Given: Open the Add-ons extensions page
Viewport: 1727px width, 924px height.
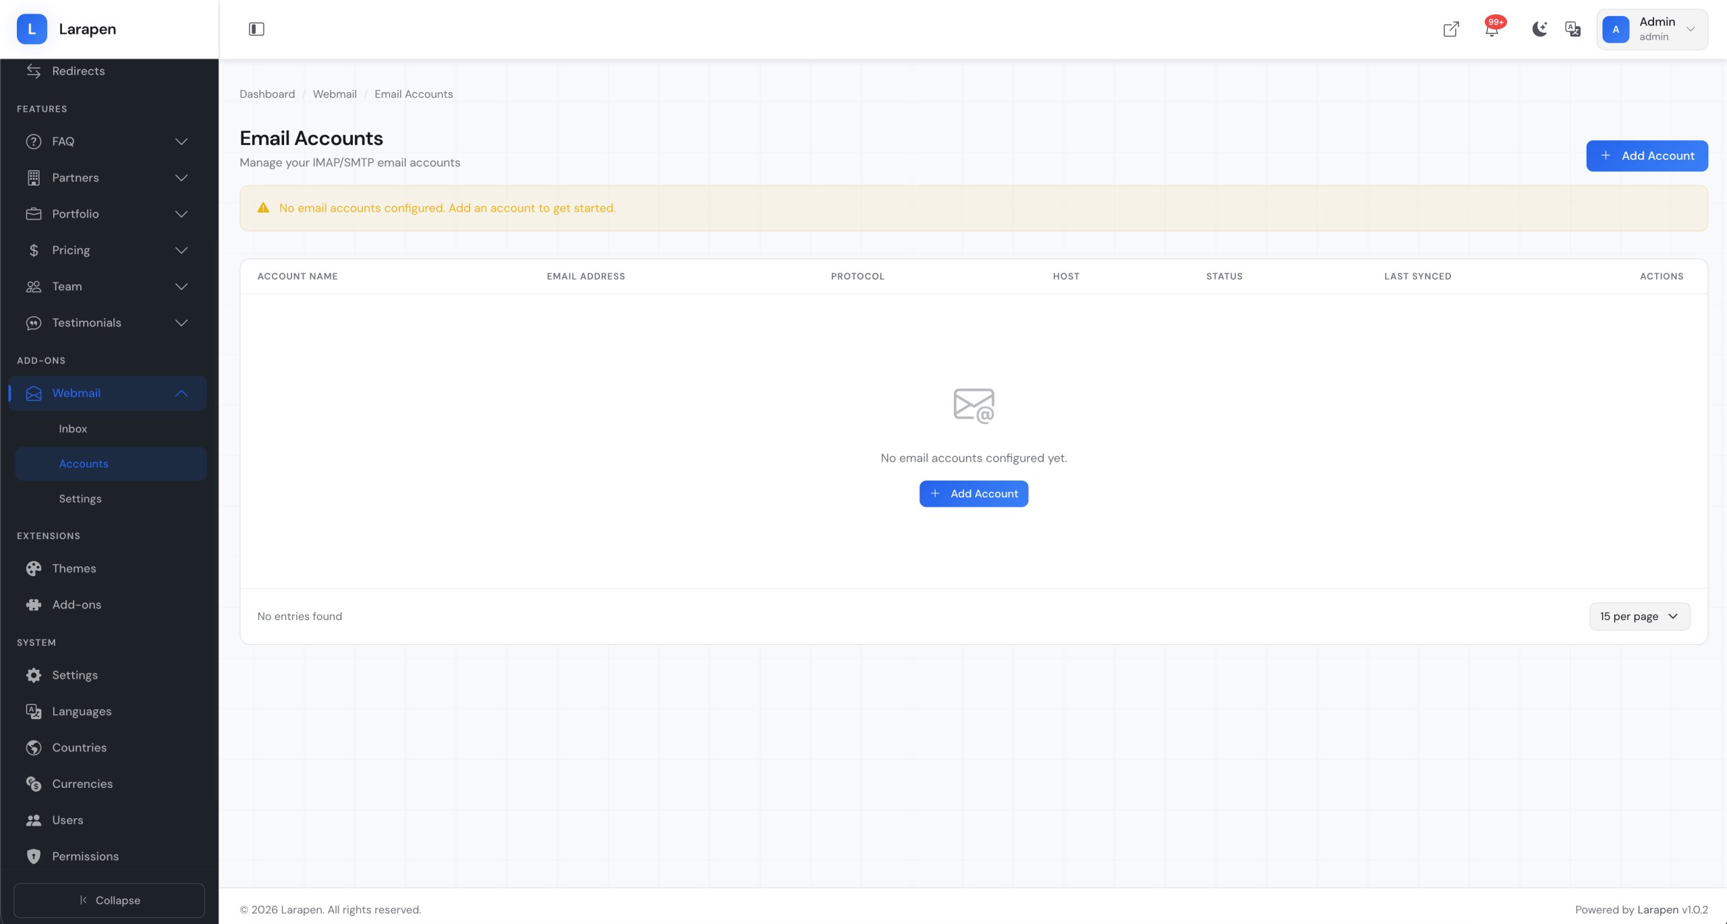Looking at the screenshot, I should (77, 605).
